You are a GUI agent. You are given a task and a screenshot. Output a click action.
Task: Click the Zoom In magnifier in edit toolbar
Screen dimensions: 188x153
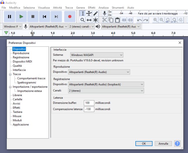pyautogui.click(x=155, y=20)
